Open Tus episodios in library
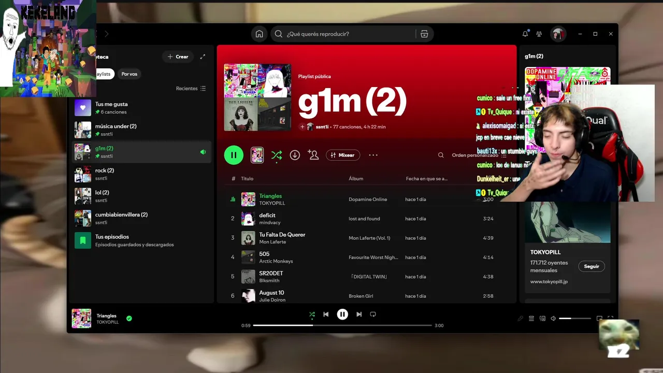The width and height of the screenshot is (663, 373). click(x=141, y=240)
